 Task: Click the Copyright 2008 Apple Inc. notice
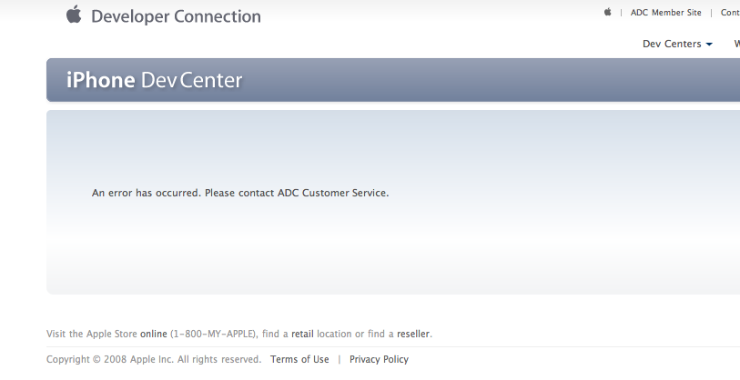coord(154,359)
